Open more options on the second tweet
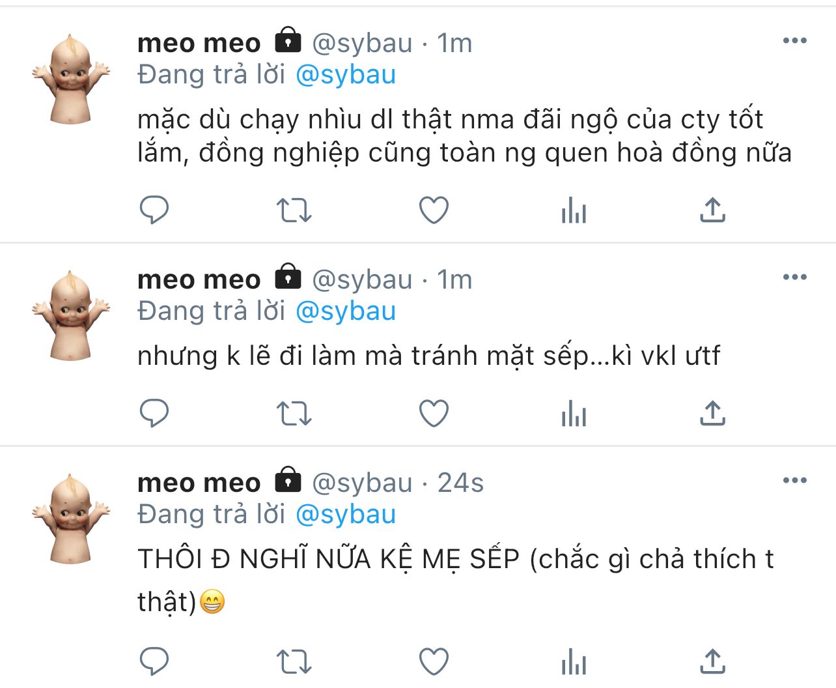 (794, 278)
